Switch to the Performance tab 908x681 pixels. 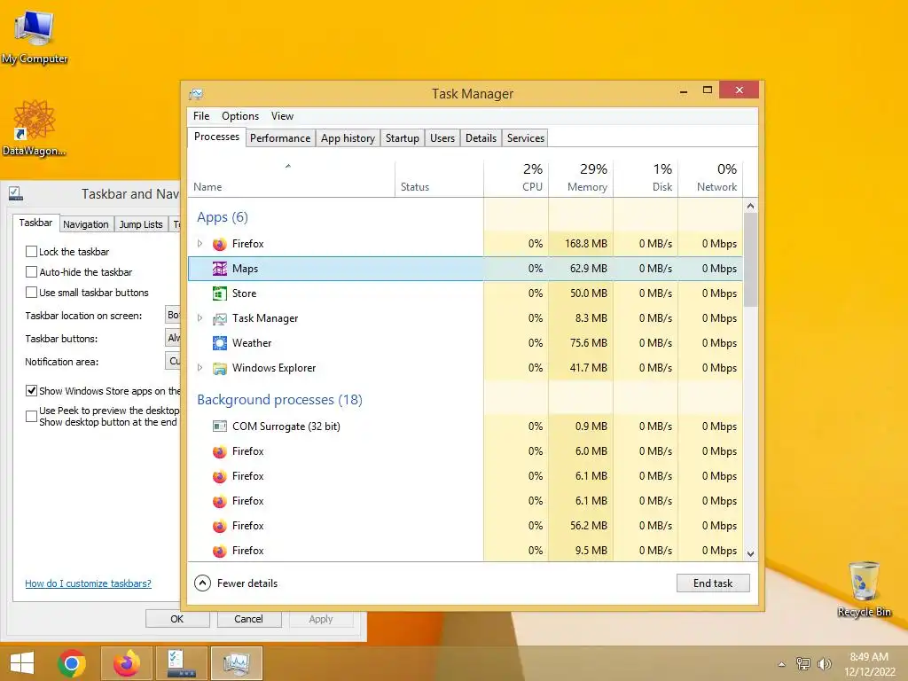click(280, 138)
